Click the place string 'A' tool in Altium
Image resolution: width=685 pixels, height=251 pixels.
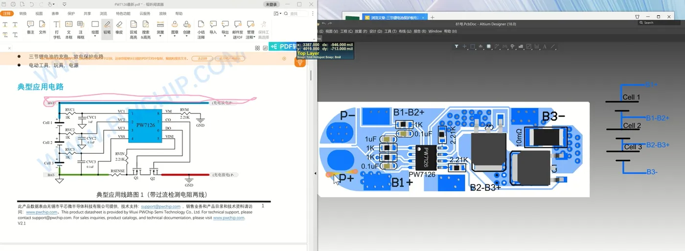(545, 46)
